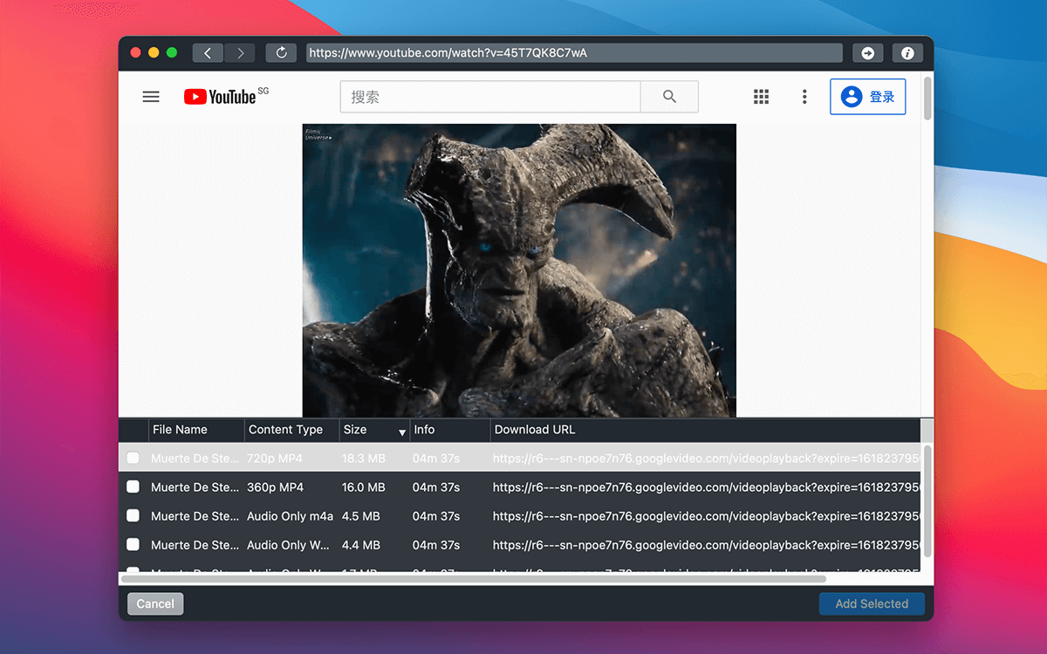Reload the page with the refresh icon
Viewport: 1047px width, 654px height.
tap(281, 53)
